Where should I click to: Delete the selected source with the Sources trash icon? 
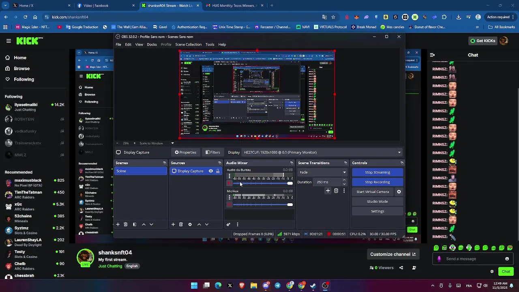[181, 224]
